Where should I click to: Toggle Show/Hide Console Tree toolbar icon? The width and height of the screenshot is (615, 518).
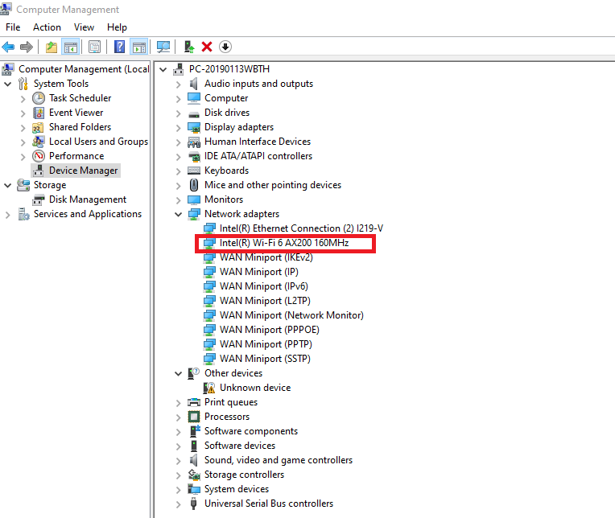pos(71,47)
